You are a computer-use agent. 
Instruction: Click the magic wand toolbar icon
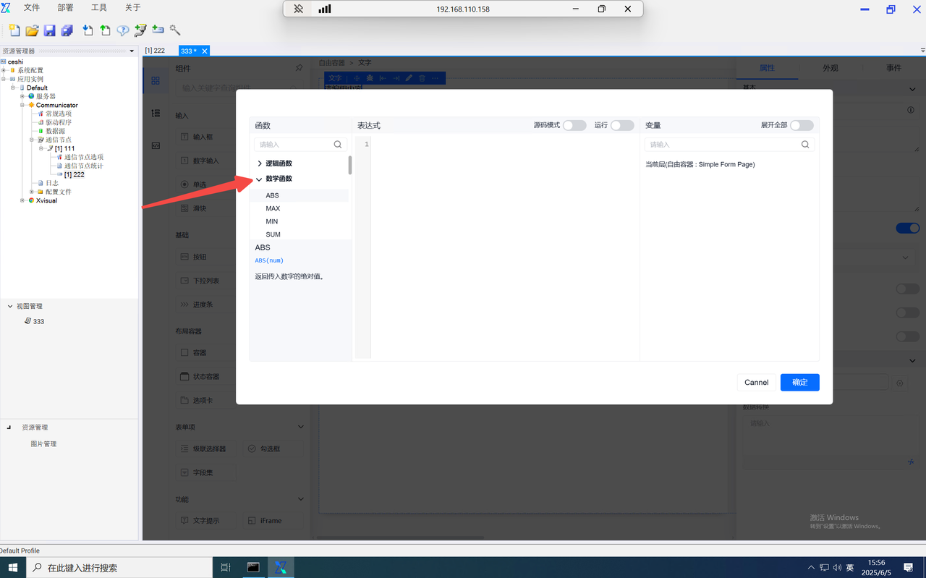pyautogui.click(x=175, y=30)
